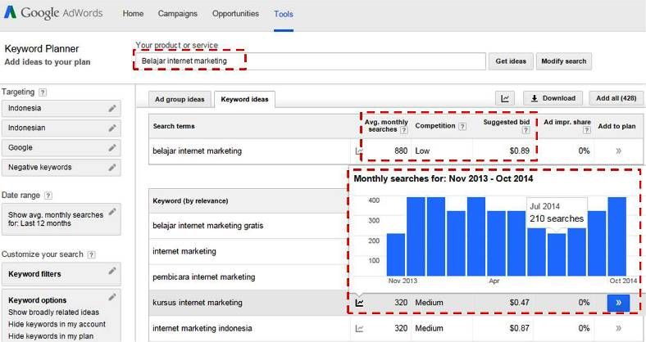The width and height of the screenshot is (646, 342).
Task: Click help icon next to Targeting
Action: [43, 92]
